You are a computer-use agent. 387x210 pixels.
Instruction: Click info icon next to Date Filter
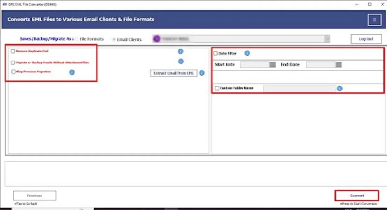point(247,53)
